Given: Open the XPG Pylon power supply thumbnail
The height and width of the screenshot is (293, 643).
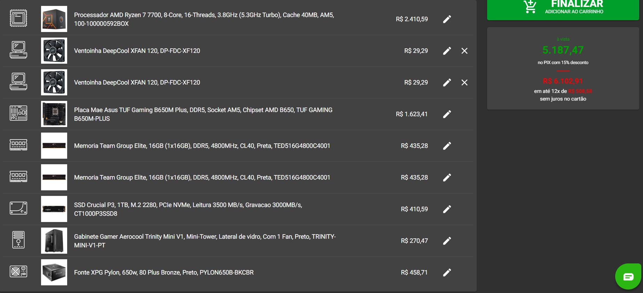Looking at the screenshot, I should click(54, 272).
